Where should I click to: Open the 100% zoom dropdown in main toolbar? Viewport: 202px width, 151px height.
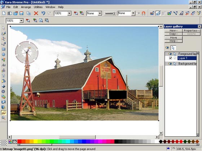pos(69,13)
